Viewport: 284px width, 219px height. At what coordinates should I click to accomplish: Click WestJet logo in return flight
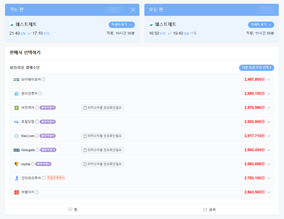tap(151, 25)
